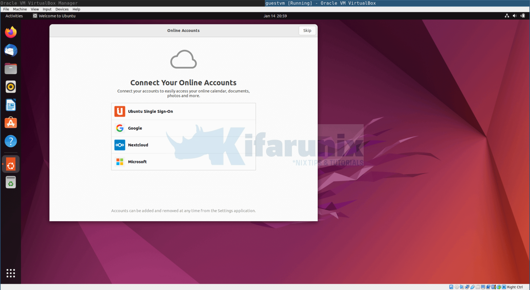Viewport: 530px width, 290px height.
Task: Click the hard disk activity icon in status bar
Action: click(x=451, y=287)
